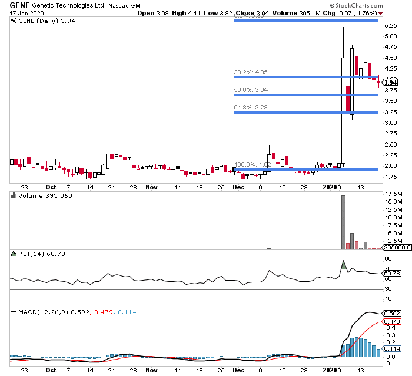The width and height of the screenshot is (412, 376).
Task: Click the 90 level on RSI axis
Action: pyautogui.click(x=388, y=259)
